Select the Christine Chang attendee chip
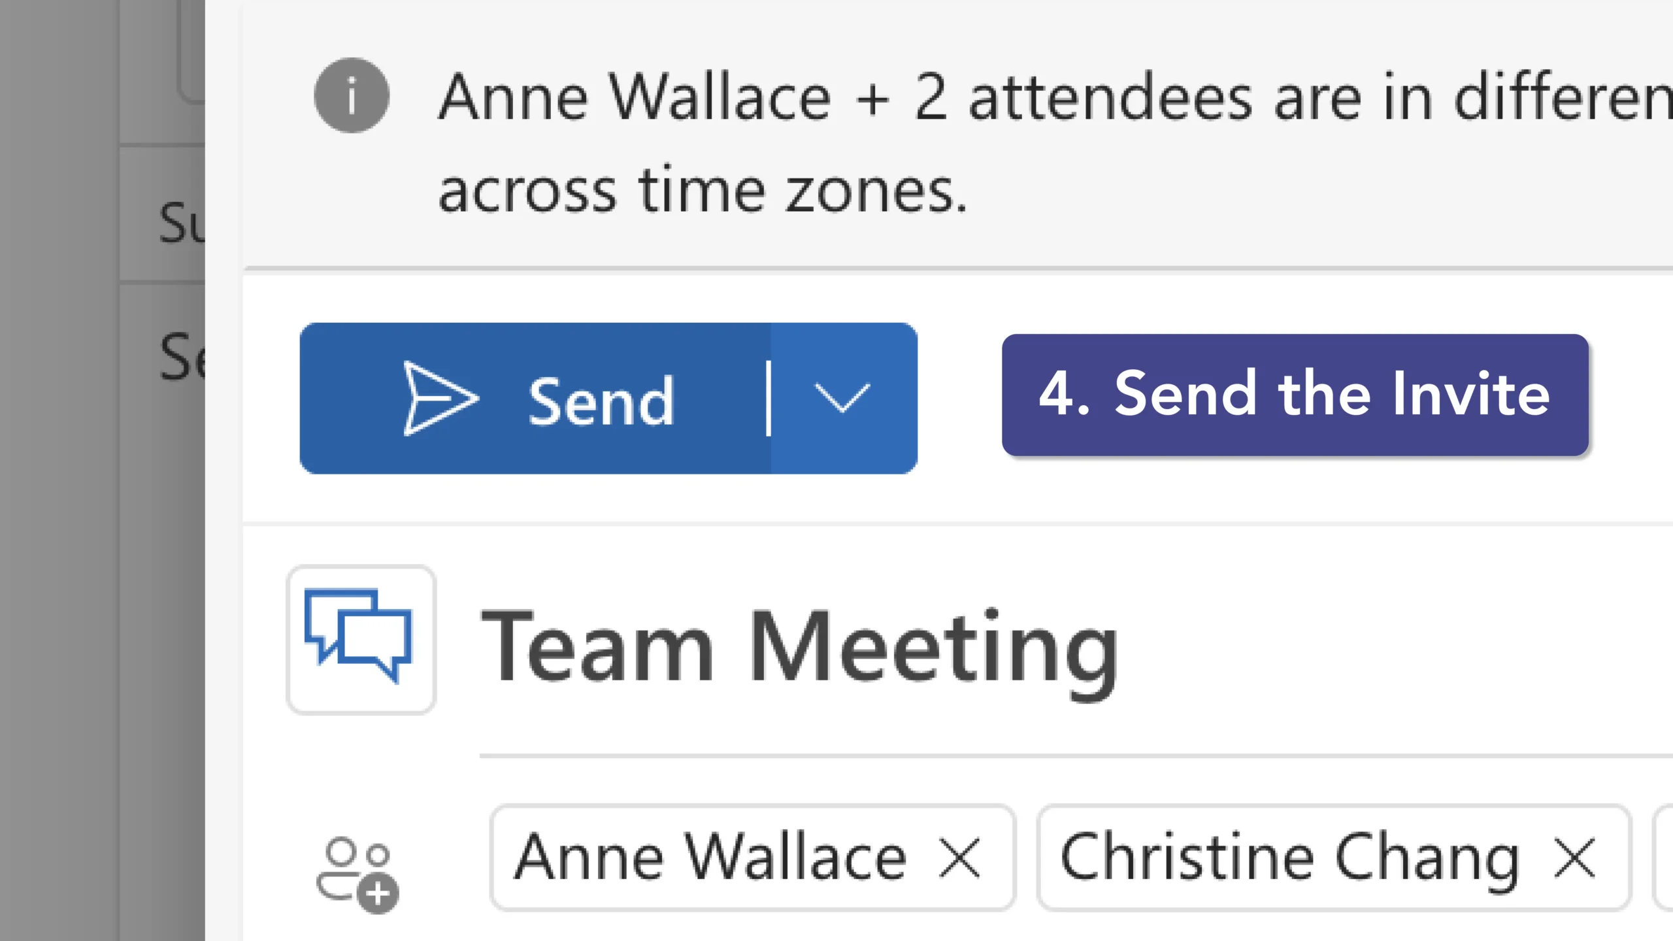The image size is (1673, 941). [x=1287, y=858]
